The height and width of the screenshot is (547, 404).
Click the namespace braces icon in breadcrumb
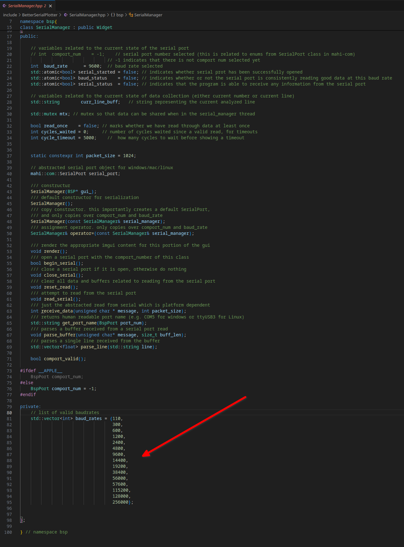113,15
